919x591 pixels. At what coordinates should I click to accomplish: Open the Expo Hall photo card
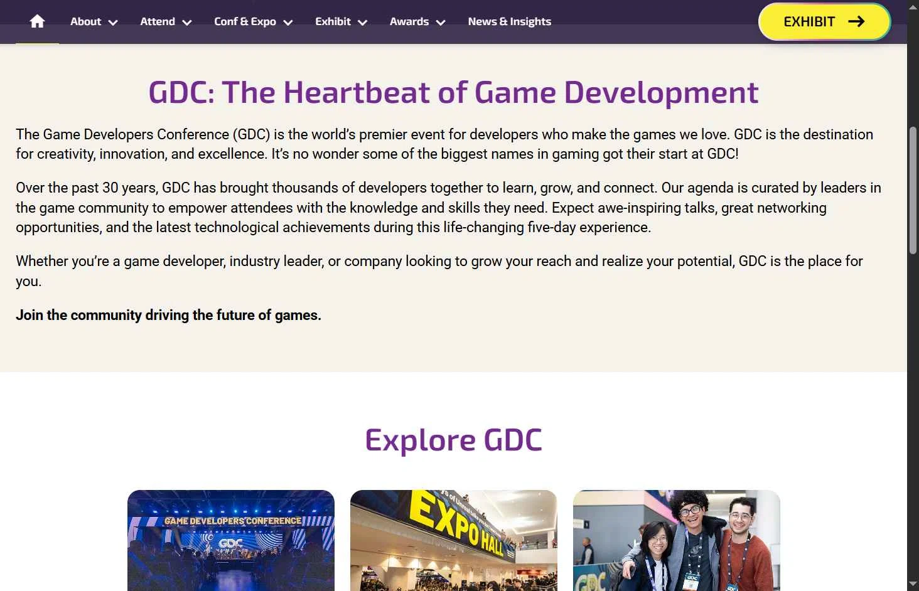pos(454,540)
